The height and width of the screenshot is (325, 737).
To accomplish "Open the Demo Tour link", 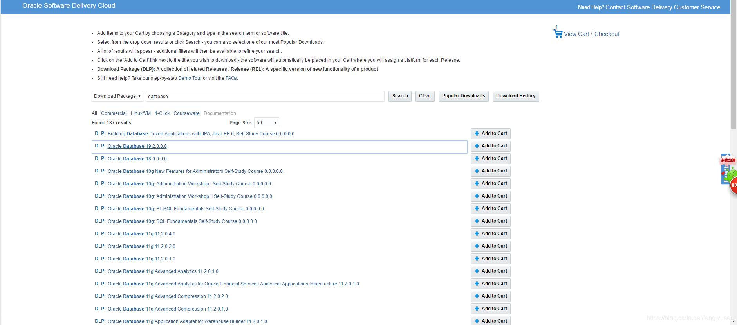I will point(190,78).
